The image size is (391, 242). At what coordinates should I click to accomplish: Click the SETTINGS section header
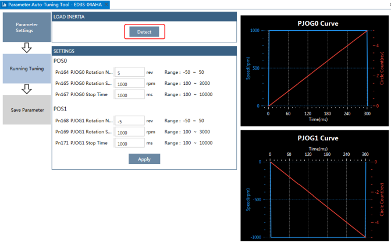point(144,51)
